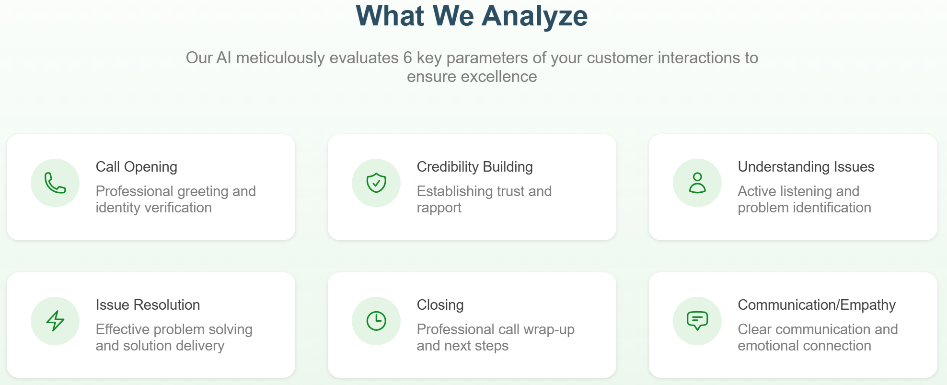This screenshot has height=385, width=947.
Task: Click the Closing card title
Action: pos(440,305)
